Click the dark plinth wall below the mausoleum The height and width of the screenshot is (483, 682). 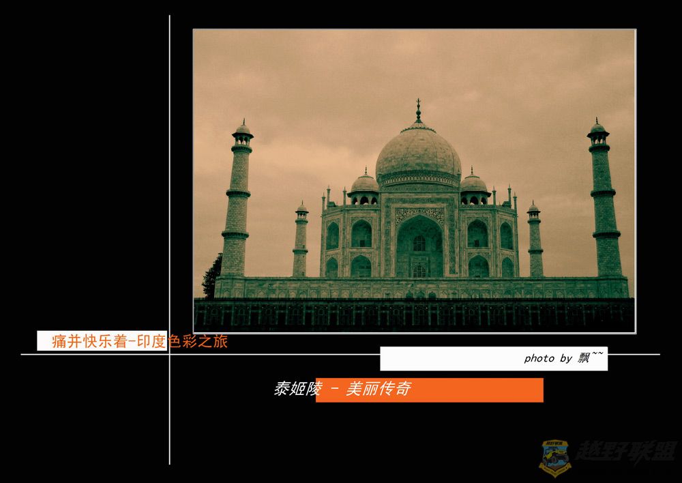(414, 315)
